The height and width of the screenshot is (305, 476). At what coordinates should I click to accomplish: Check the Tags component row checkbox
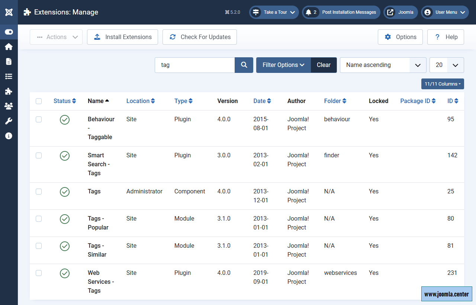[x=39, y=192]
